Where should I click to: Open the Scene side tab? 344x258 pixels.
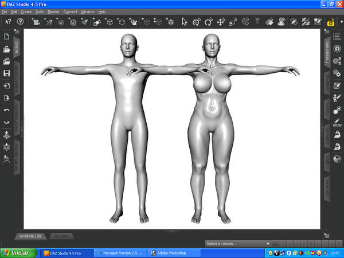pos(17,47)
